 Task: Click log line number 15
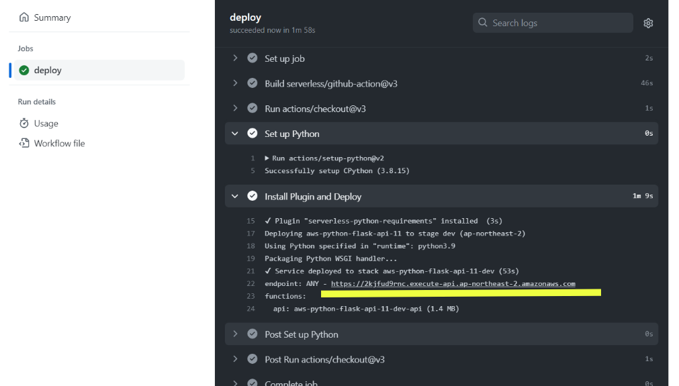coord(251,221)
